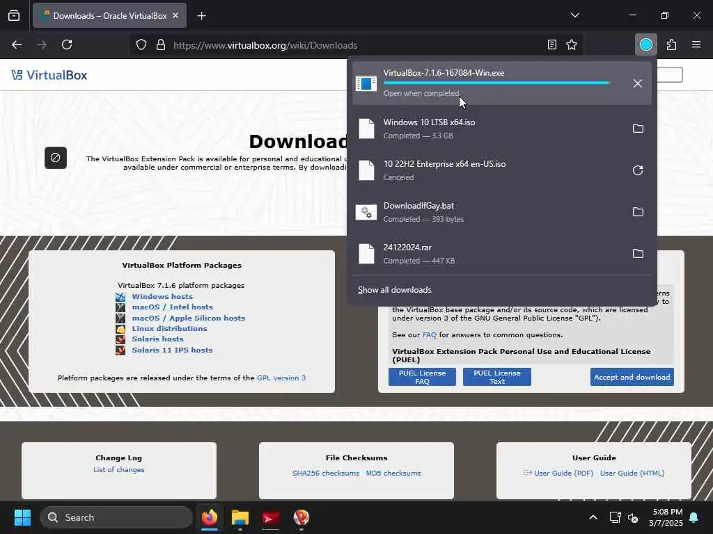Show Windows 10 LTSB x64.iso in folder

[x=638, y=129]
